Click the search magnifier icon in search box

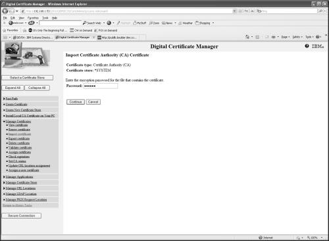point(320,11)
